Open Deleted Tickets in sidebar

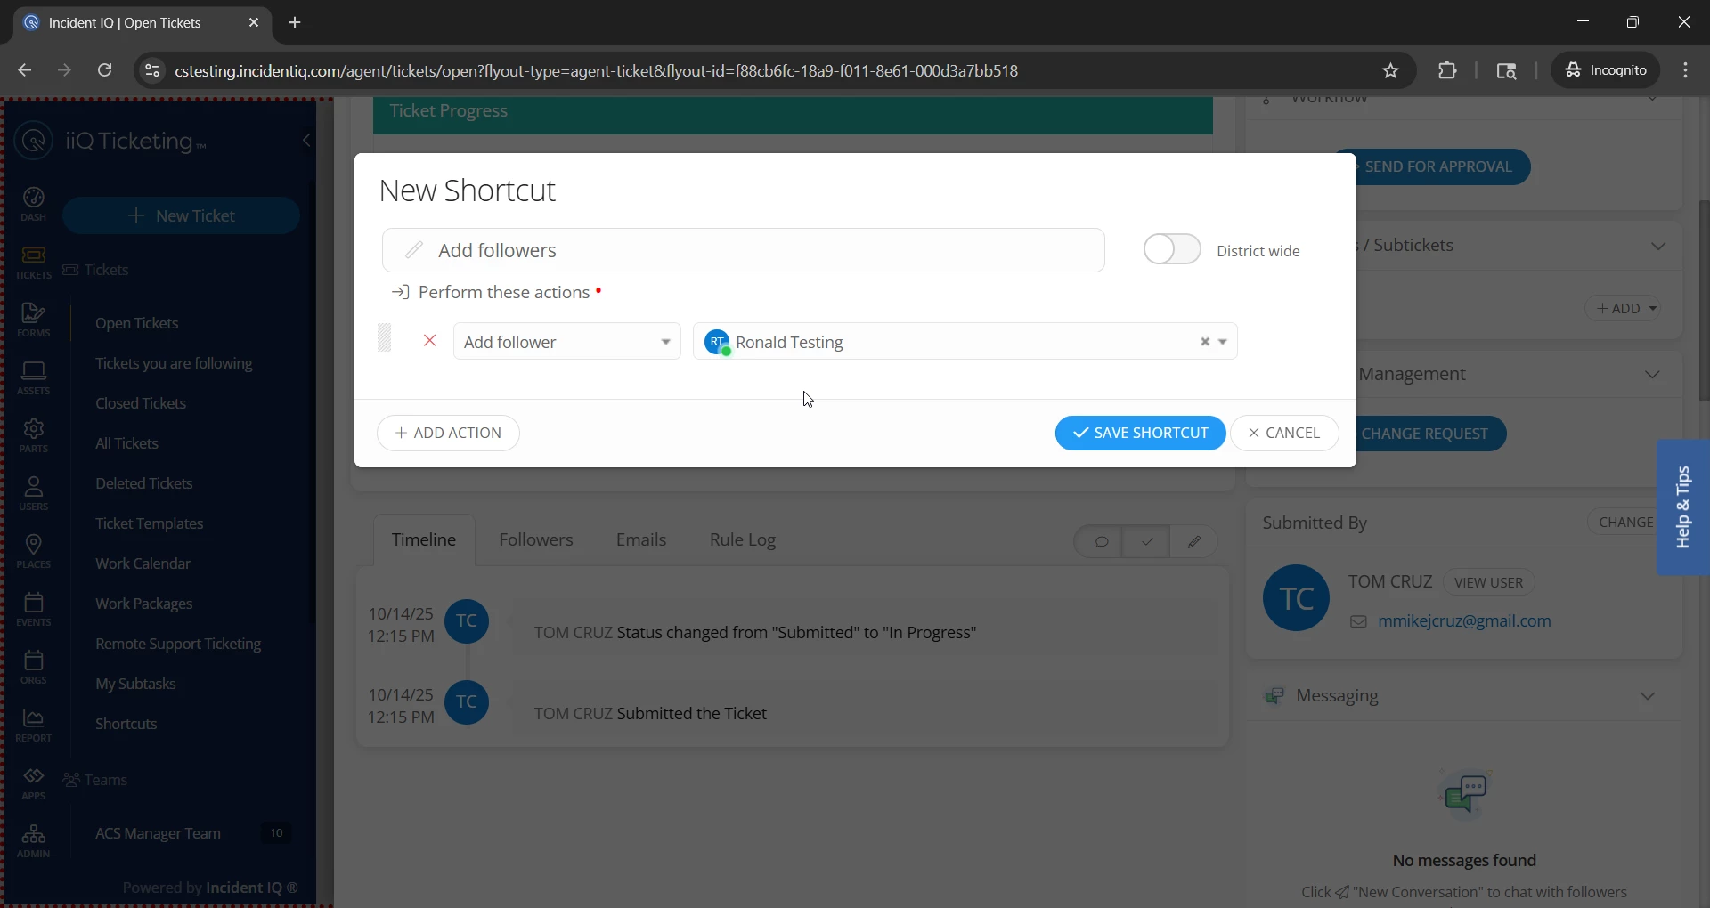144,483
